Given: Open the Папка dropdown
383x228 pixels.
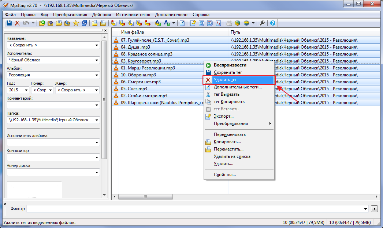Looking at the screenshot, I should pyautogui.click(x=97, y=120).
